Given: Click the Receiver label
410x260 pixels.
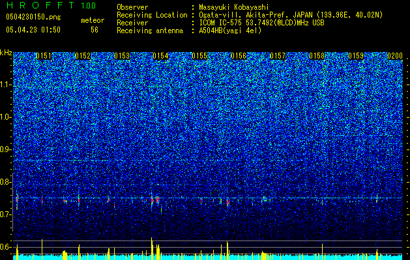Looking at the screenshot, I should pyautogui.click(x=132, y=23).
